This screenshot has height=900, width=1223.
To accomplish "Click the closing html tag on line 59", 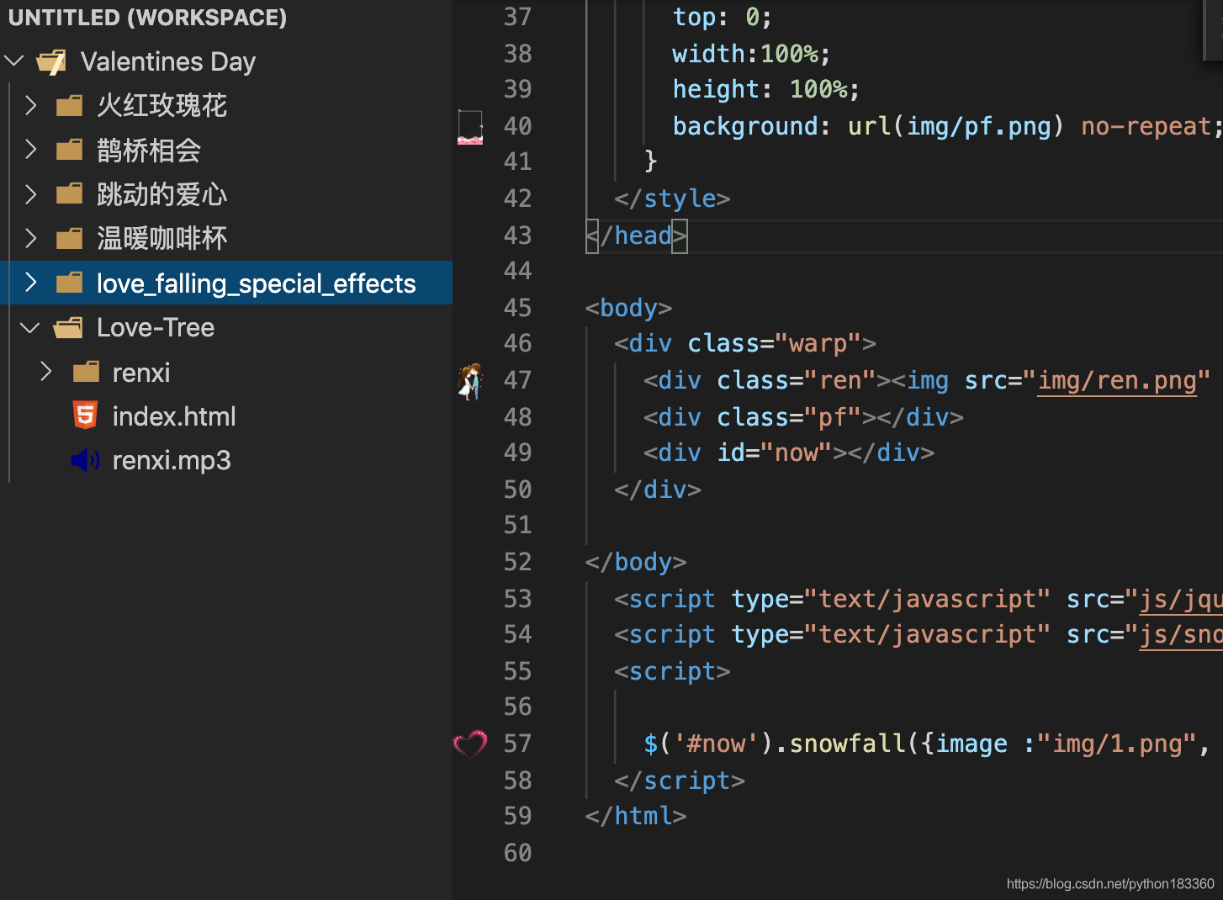I will click(x=636, y=816).
